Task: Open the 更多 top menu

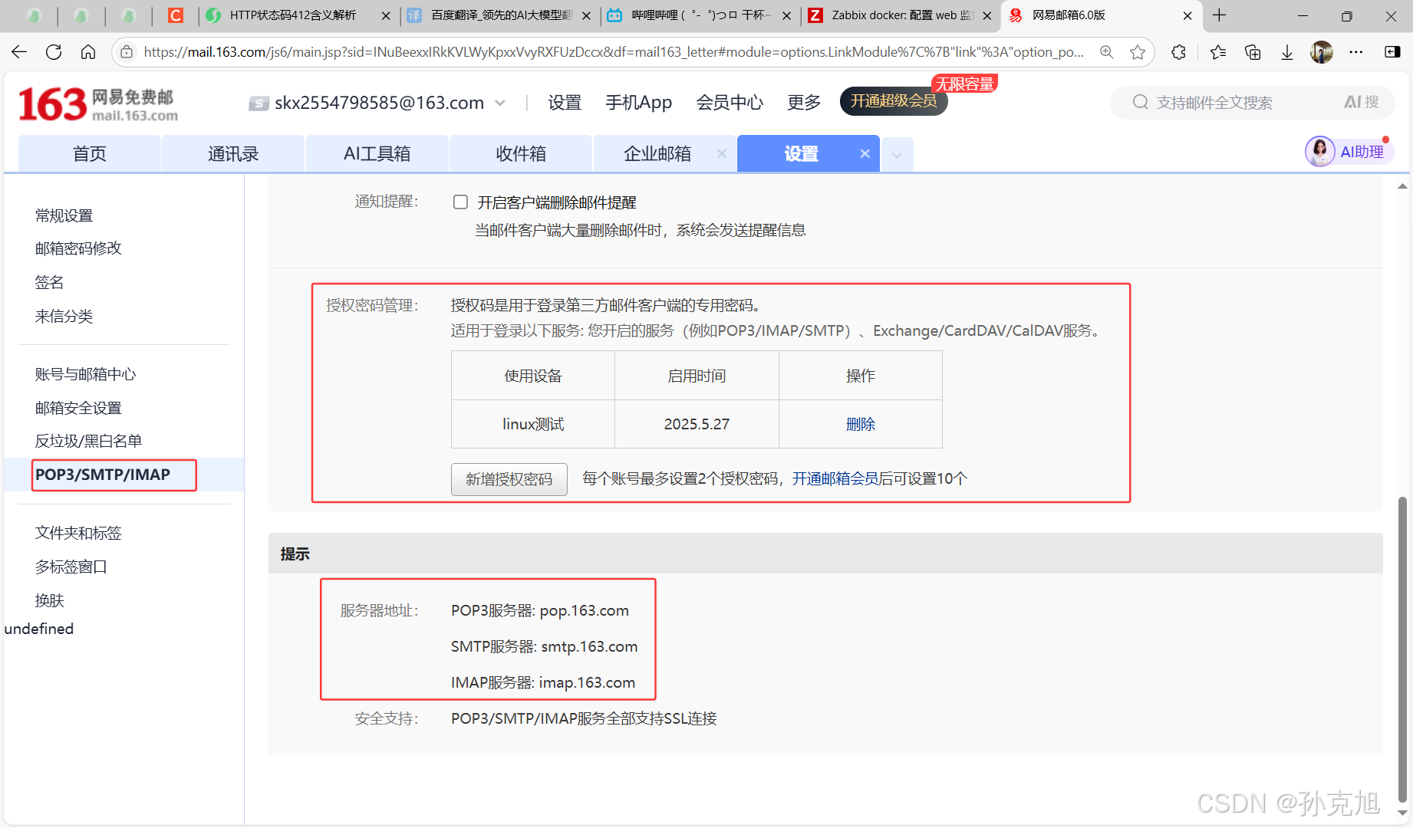Action: pyautogui.click(x=804, y=102)
